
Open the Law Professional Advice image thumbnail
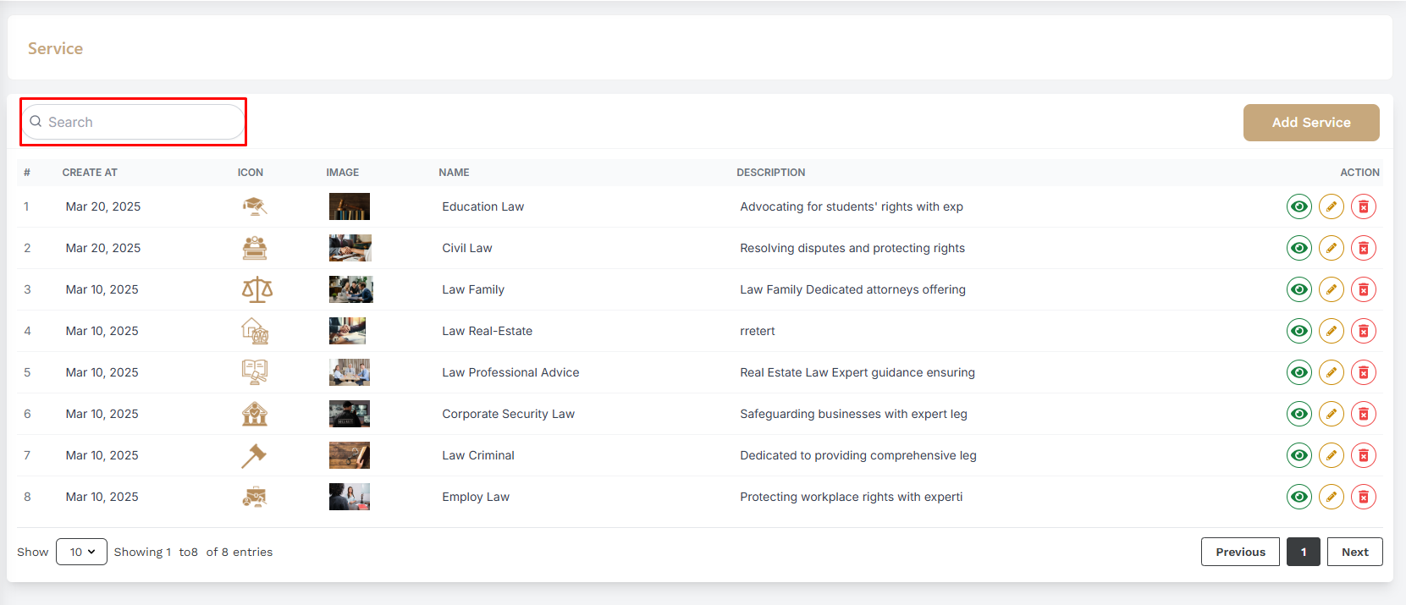click(x=350, y=372)
